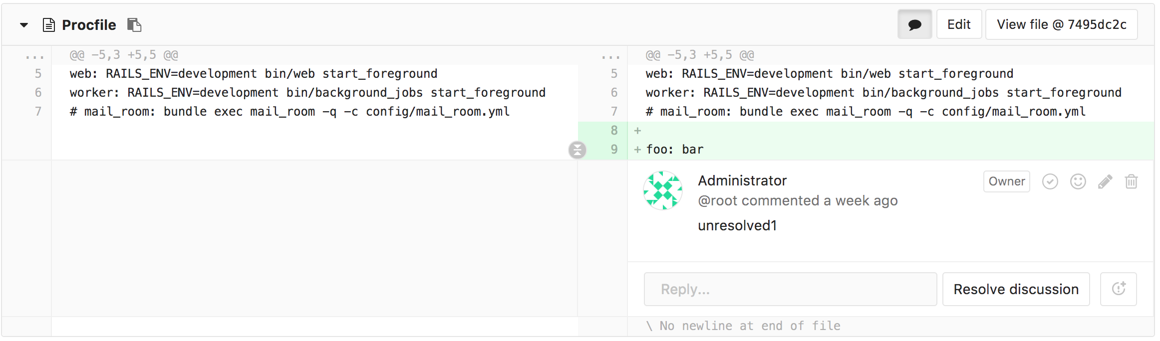The width and height of the screenshot is (1160, 341).
Task: Expand the right diff lines above line 5
Action: coord(611,55)
